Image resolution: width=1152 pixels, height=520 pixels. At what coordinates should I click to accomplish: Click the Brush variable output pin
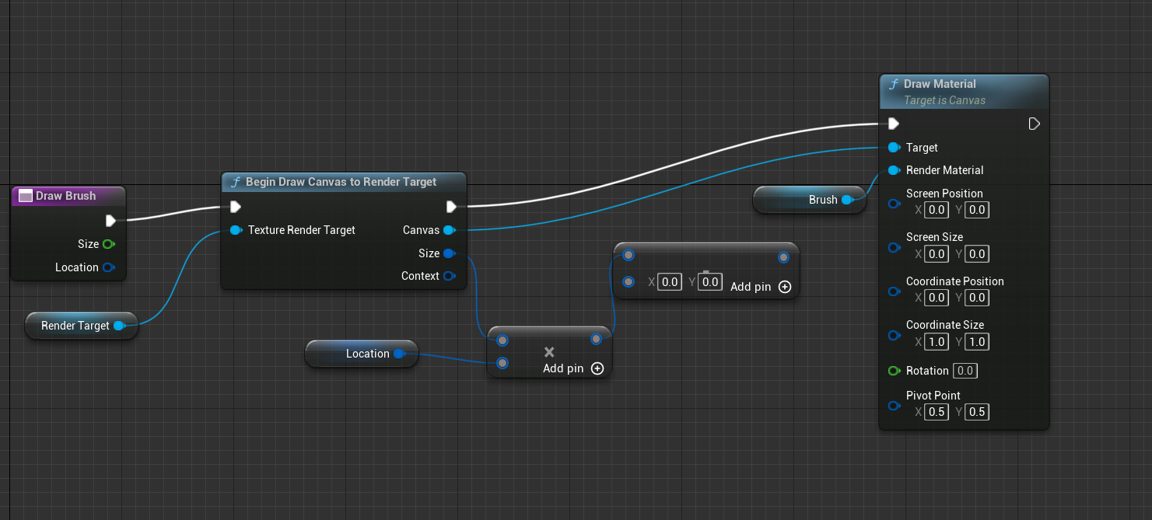[x=847, y=200]
